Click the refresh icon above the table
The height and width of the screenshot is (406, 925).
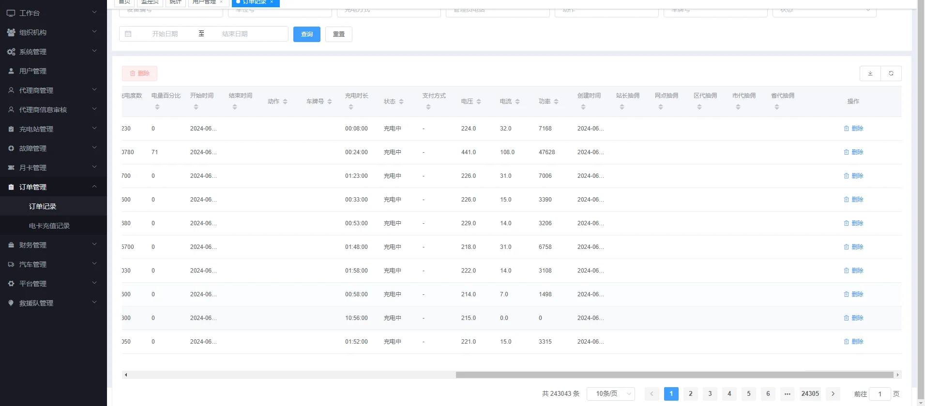click(891, 73)
